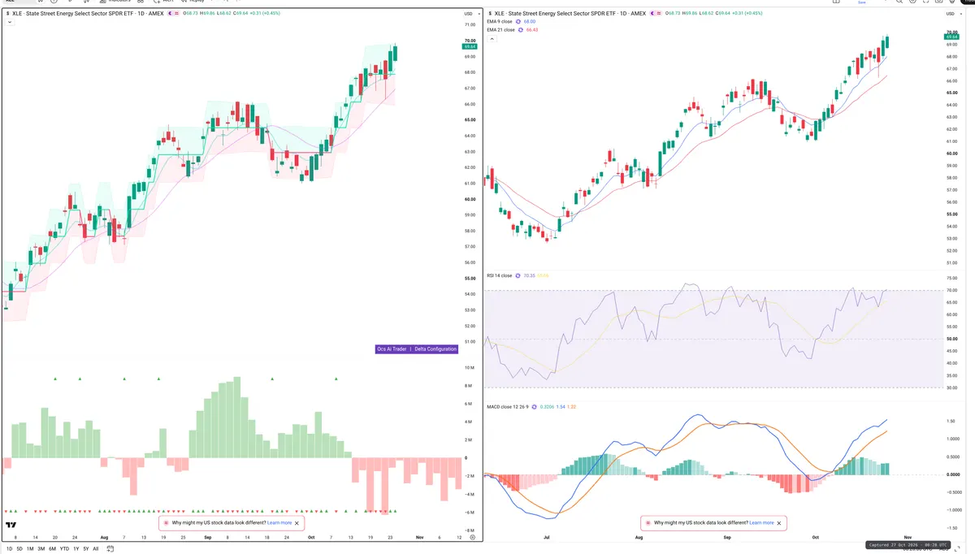Open Learn more link in left chart notice
Viewport: 975px width, 554px height.
[279, 523]
